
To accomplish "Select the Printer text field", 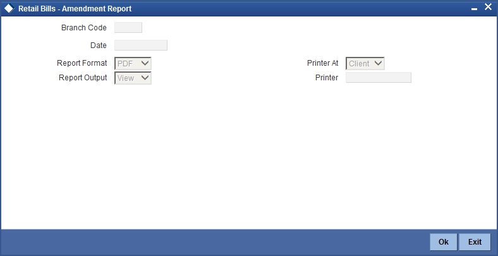I will pyautogui.click(x=379, y=78).
